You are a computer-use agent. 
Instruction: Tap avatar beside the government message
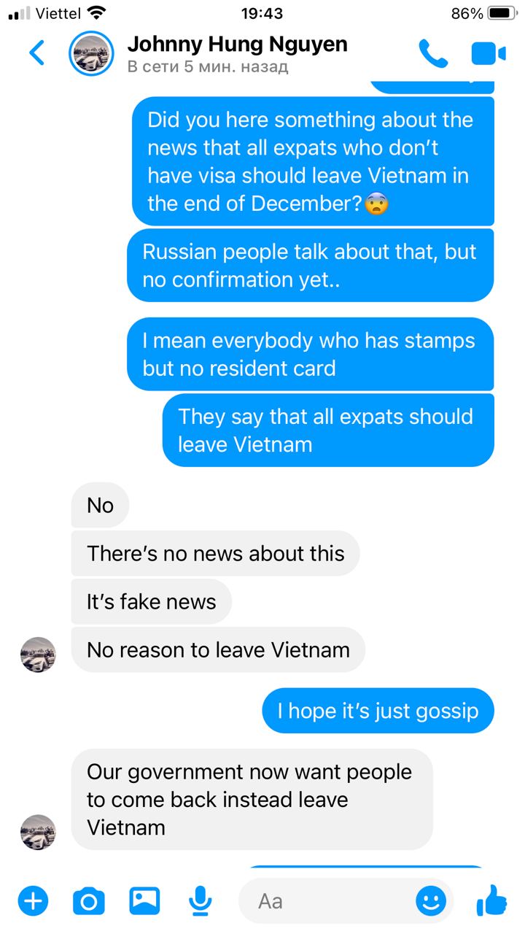(x=38, y=832)
